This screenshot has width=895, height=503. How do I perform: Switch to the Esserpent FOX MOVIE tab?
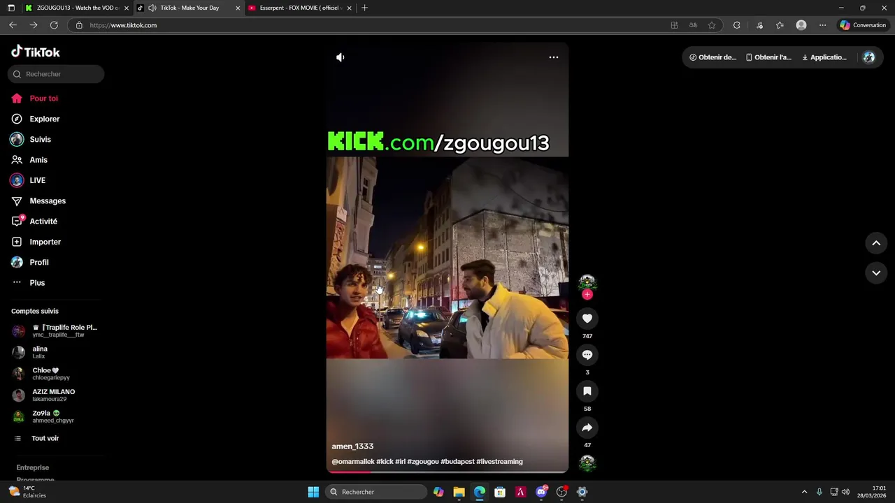click(x=301, y=8)
